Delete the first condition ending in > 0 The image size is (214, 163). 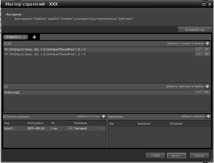click(x=206, y=49)
